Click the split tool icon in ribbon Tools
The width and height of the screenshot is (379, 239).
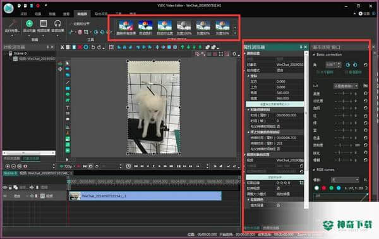pos(71,32)
